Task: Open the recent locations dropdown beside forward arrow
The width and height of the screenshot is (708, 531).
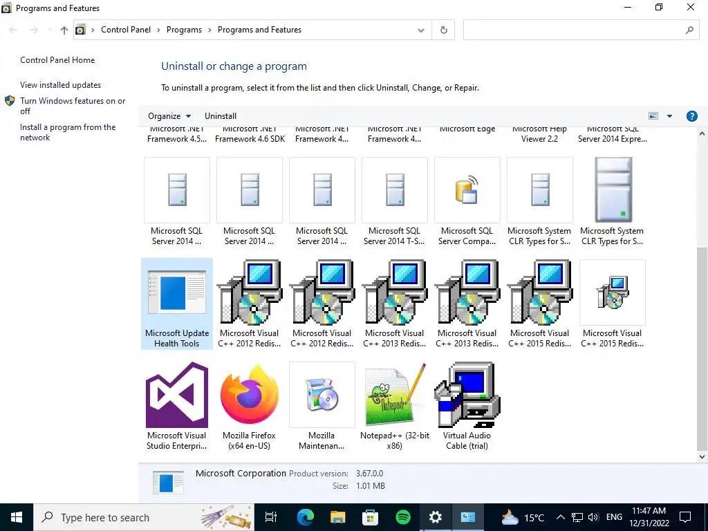Action: pos(50,30)
